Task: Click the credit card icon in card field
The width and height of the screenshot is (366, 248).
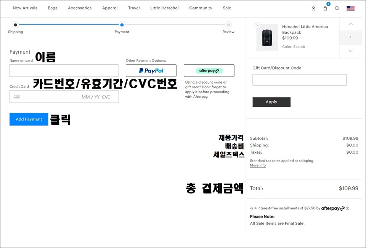Action: tap(16, 97)
